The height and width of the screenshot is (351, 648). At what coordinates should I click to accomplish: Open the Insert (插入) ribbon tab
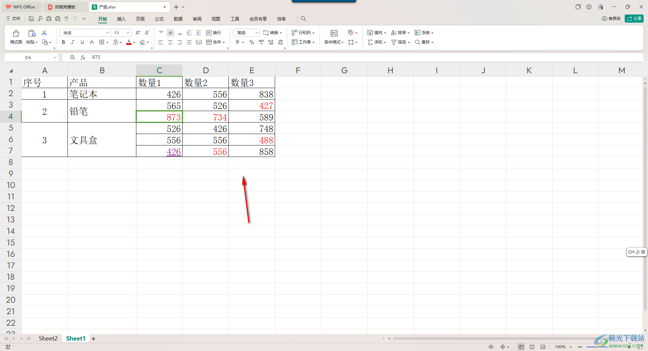pyautogui.click(x=121, y=19)
